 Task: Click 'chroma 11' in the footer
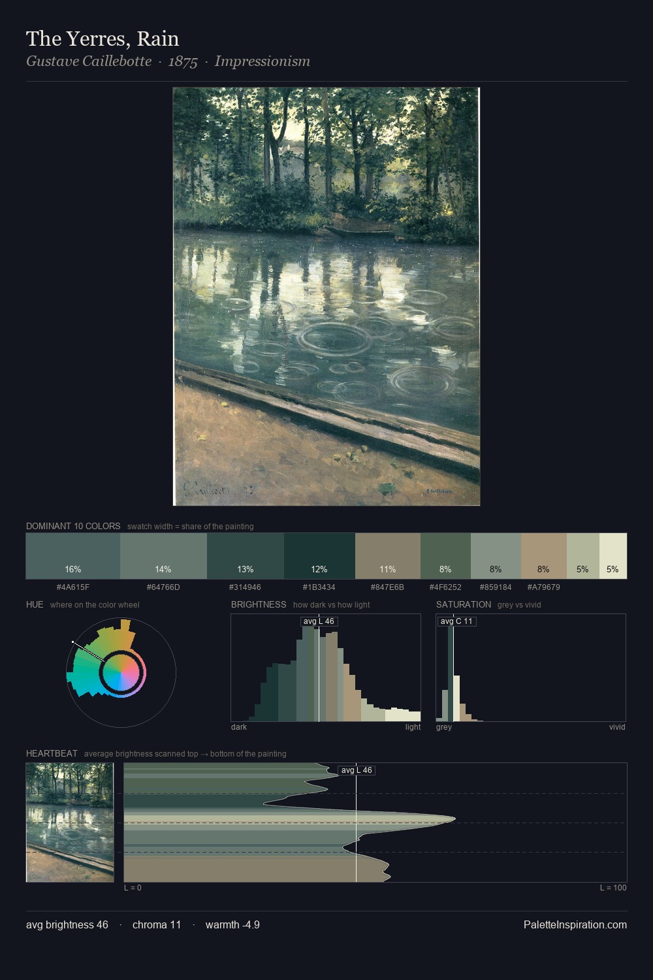(x=157, y=924)
